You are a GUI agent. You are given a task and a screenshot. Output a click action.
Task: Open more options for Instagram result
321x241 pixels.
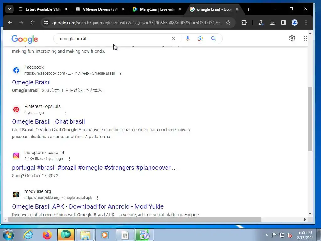70,158
